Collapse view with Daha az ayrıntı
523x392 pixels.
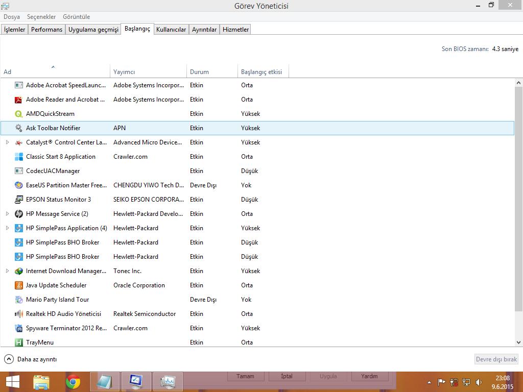pyautogui.click(x=30, y=359)
